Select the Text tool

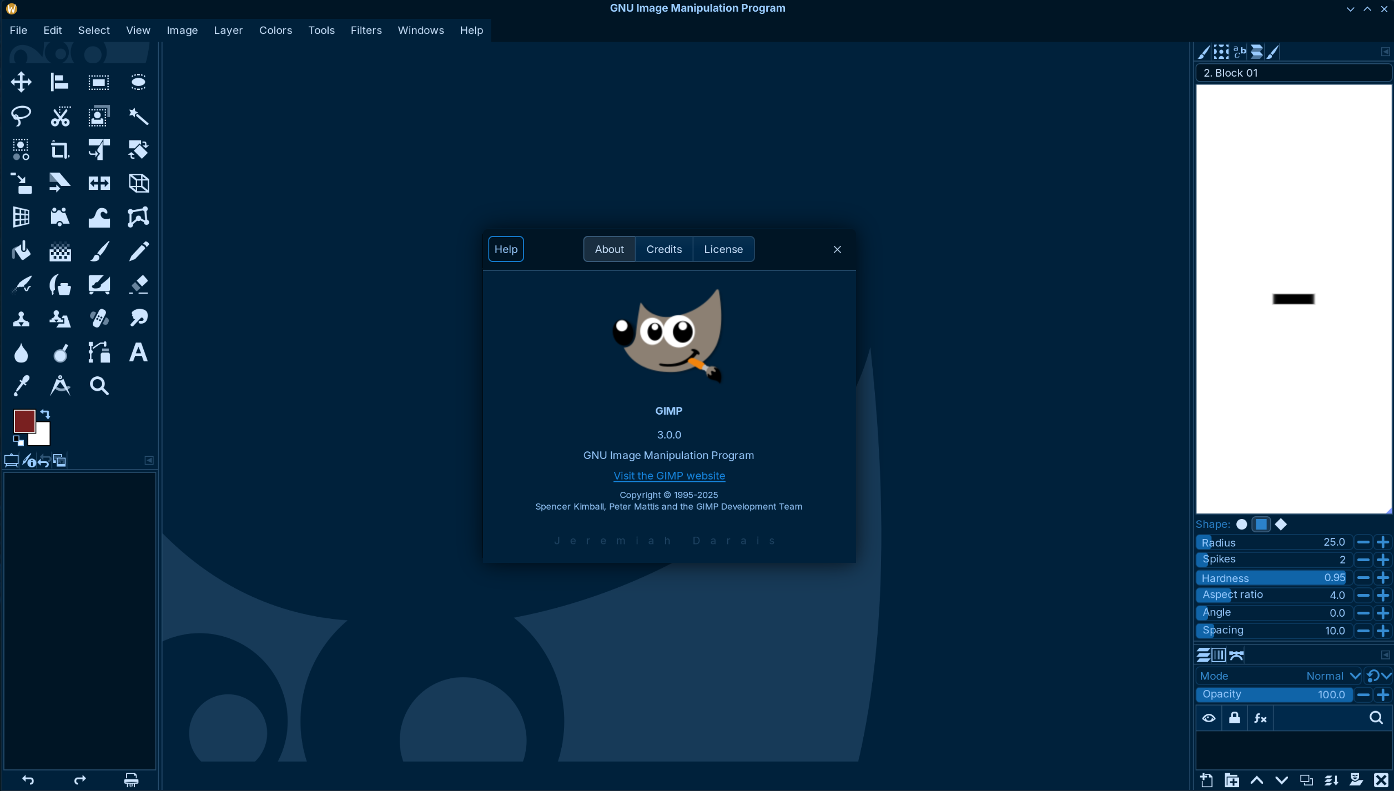pyautogui.click(x=138, y=352)
